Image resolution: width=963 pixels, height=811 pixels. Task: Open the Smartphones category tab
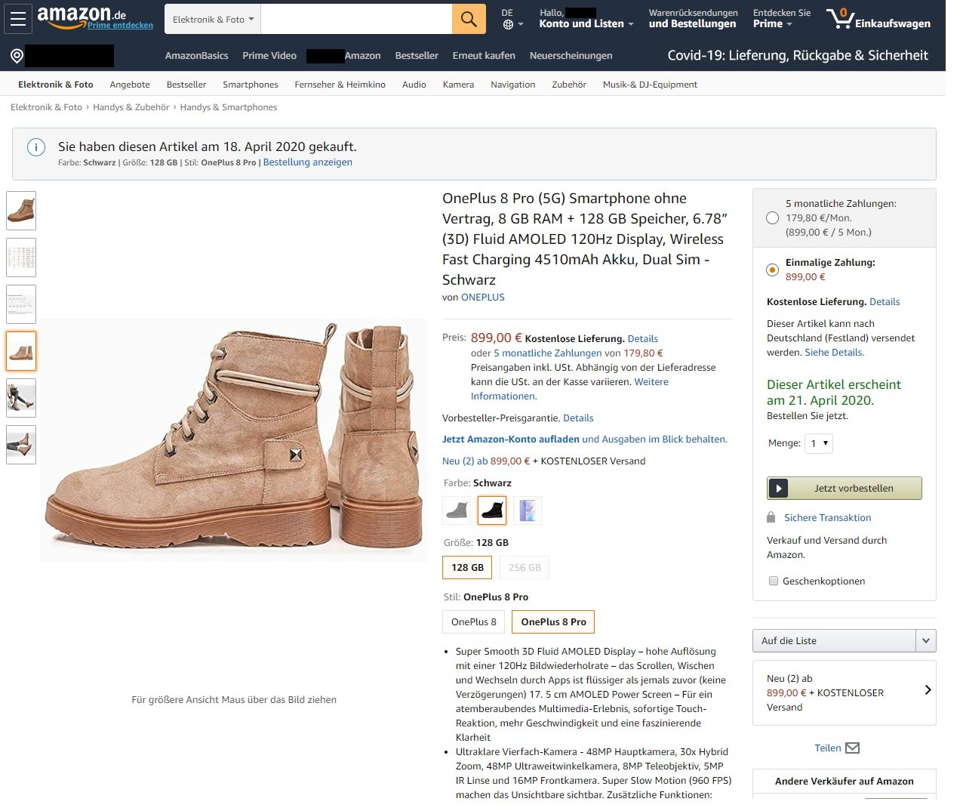(x=251, y=85)
